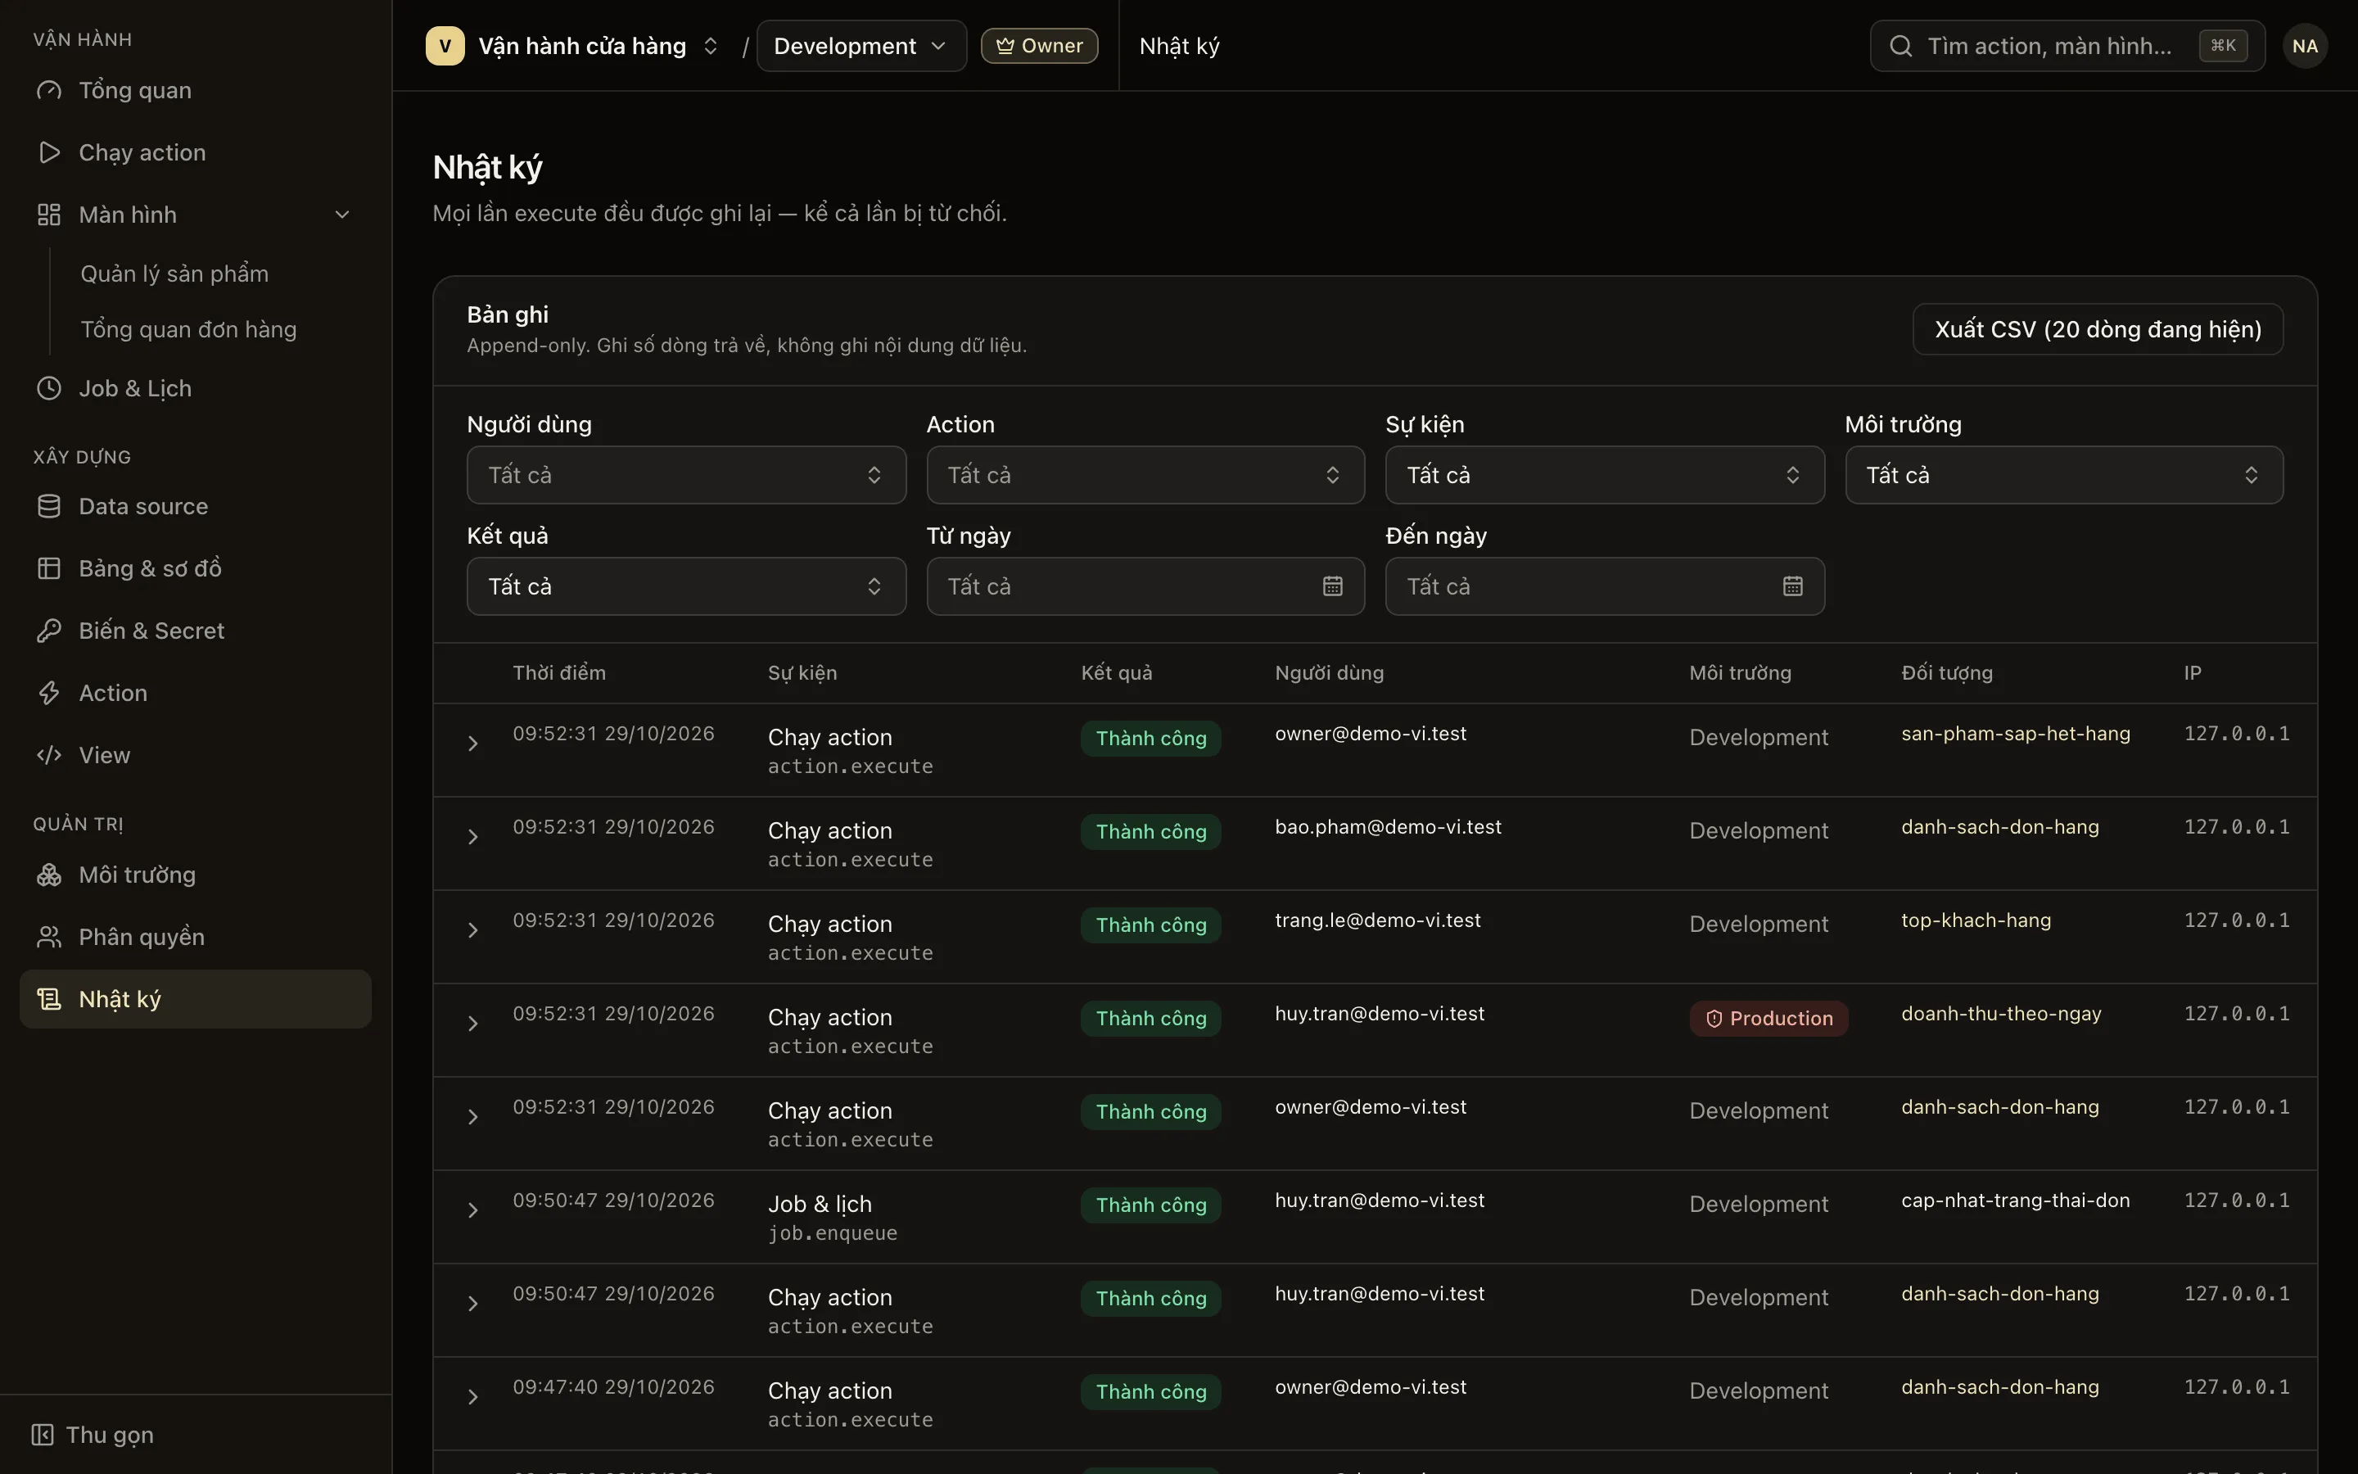Open the Sự kiện filter dropdown
Image resolution: width=2358 pixels, height=1474 pixels.
pyautogui.click(x=1604, y=476)
